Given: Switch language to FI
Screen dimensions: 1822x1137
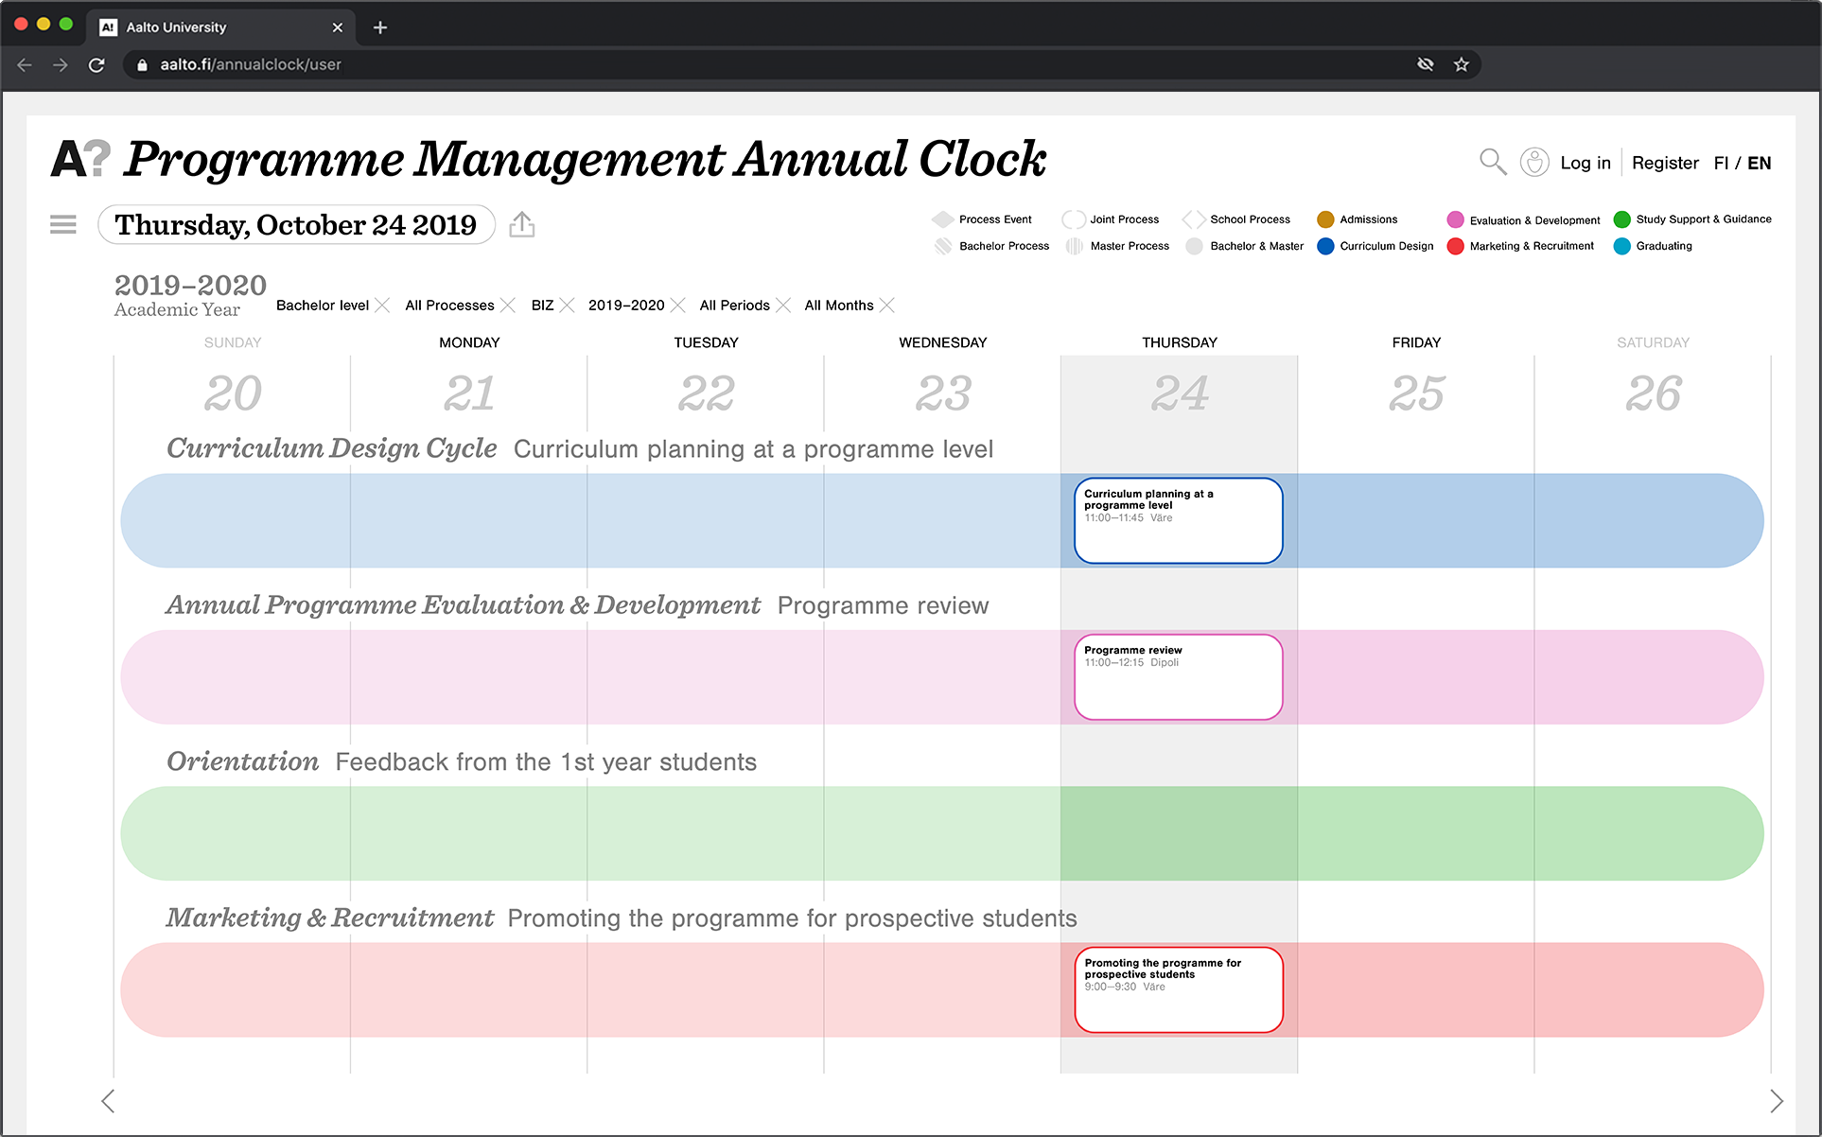Looking at the screenshot, I should click(x=1721, y=163).
